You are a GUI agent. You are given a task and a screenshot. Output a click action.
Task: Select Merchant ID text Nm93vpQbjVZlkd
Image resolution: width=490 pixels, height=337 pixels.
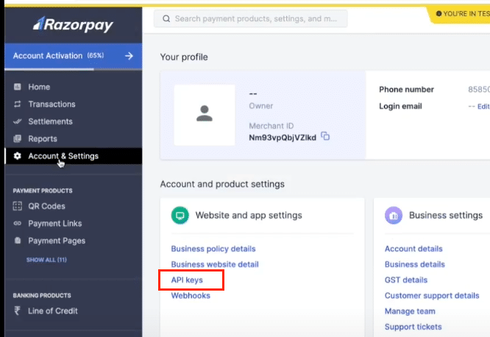(x=283, y=138)
